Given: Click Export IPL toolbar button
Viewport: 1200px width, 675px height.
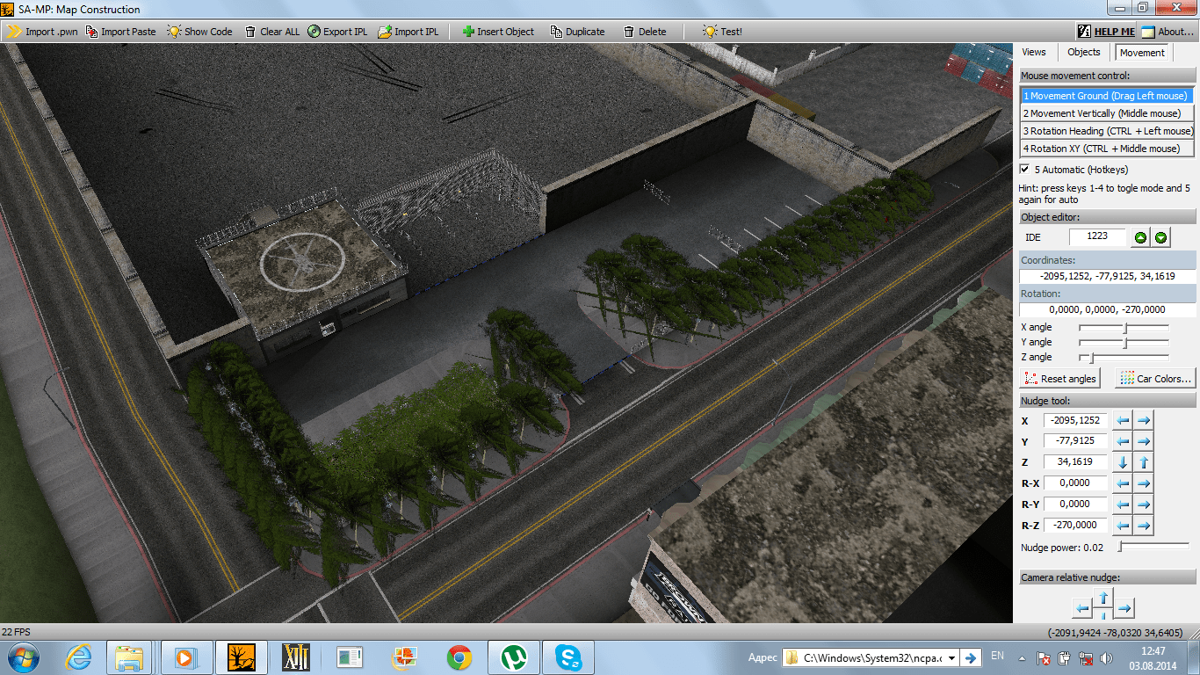Looking at the screenshot, I should [x=337, y=32].
